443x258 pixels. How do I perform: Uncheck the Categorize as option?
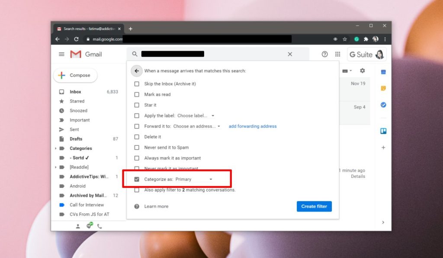pyautogui.click(x=137, y=179)
